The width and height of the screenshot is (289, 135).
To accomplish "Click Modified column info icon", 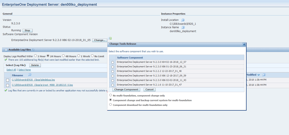I will click(x=264, y=75).
